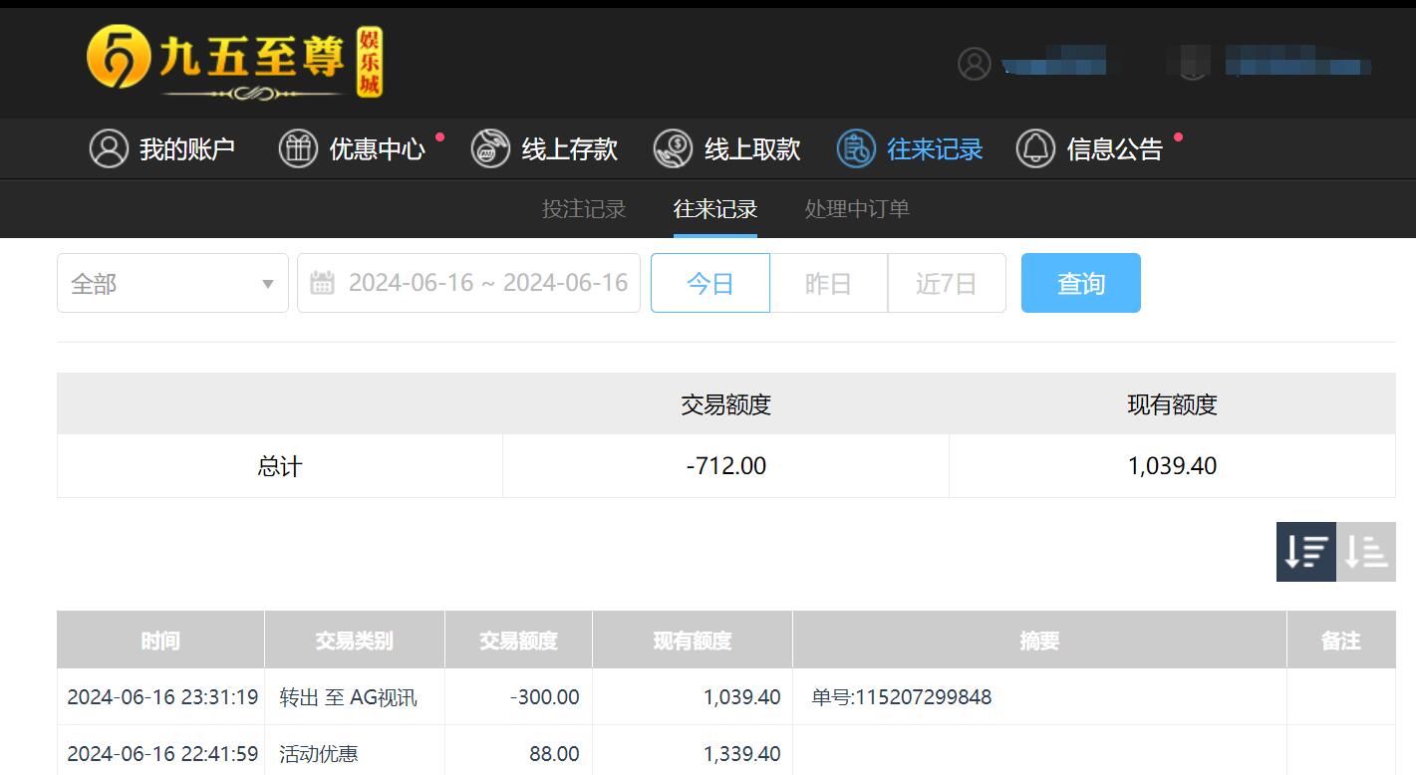Open the 线上取款 withdrawal icon
Viewport: 1416px width, 775px height.
tap(674, 147)
